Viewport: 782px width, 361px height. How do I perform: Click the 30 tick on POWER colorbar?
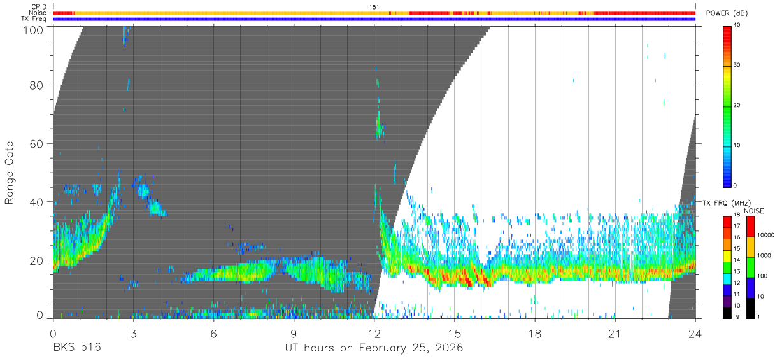pos(737,65)
